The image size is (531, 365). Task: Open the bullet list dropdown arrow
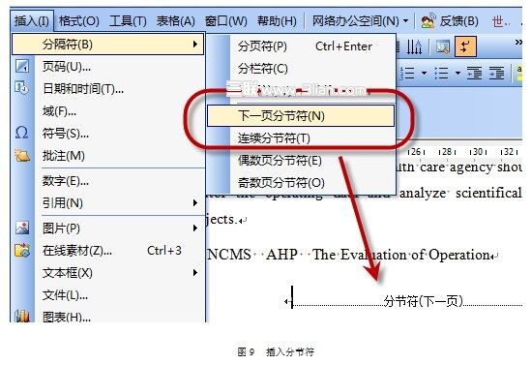[x=457, y=73]
